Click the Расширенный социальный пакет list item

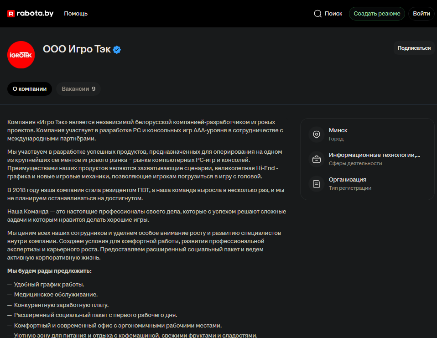[96, 315]
